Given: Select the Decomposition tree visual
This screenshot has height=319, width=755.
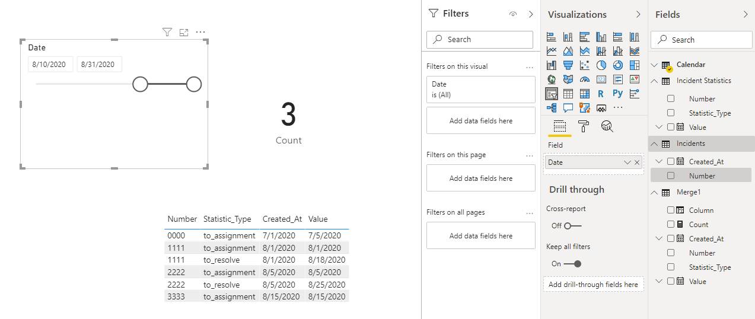Looking at the screenshot, I should click(552, 108).
